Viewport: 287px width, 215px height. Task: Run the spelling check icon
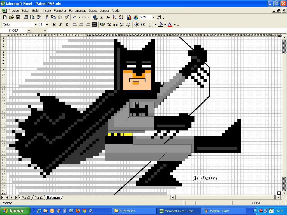[x=39, y=17]
